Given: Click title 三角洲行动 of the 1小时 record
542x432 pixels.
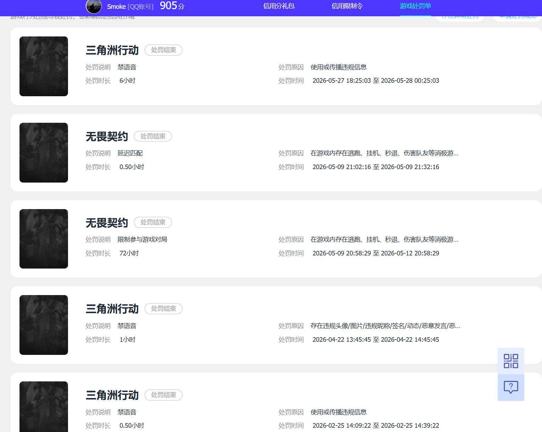Looking at the screenshot, I should 112,309.
